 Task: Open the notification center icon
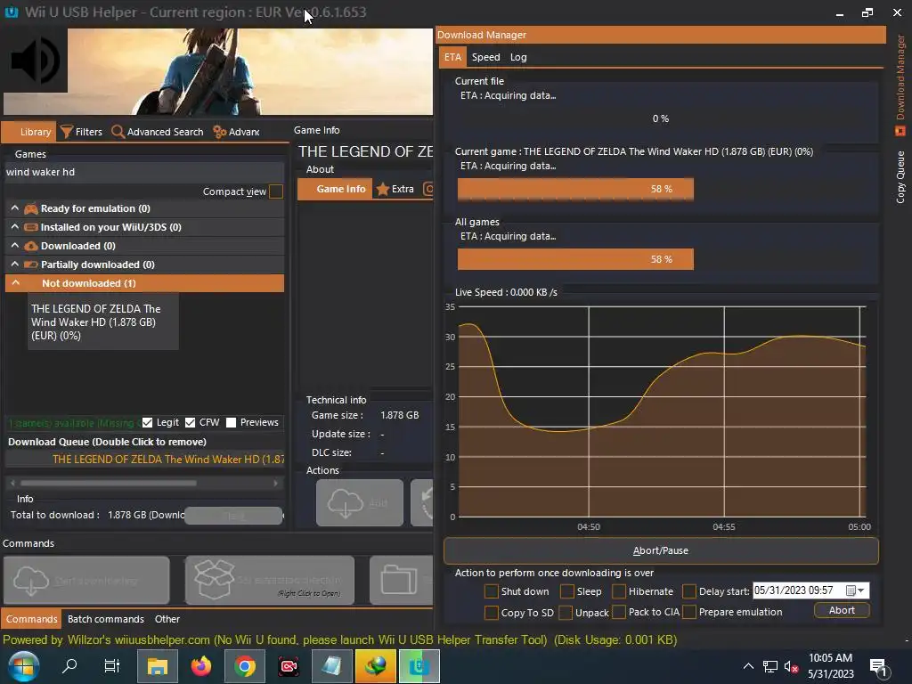(x=877, y=667)
